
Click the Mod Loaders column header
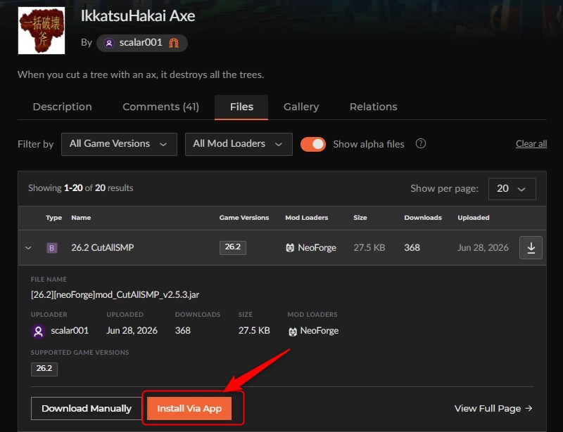click(307, 218)
